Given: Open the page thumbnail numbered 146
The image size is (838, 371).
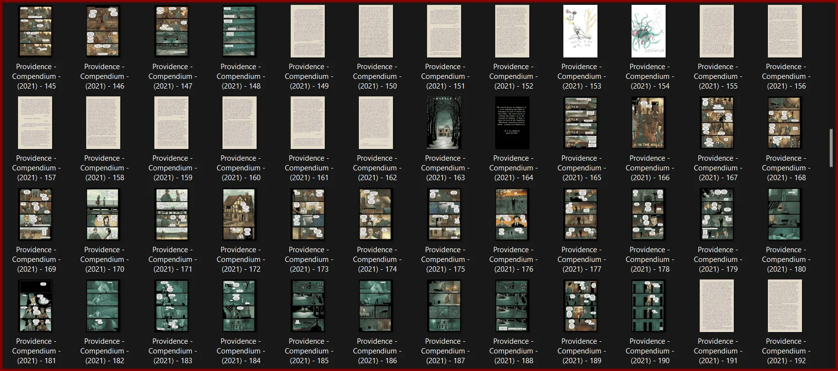Looking at the screenshot, I should coord(103,31).
